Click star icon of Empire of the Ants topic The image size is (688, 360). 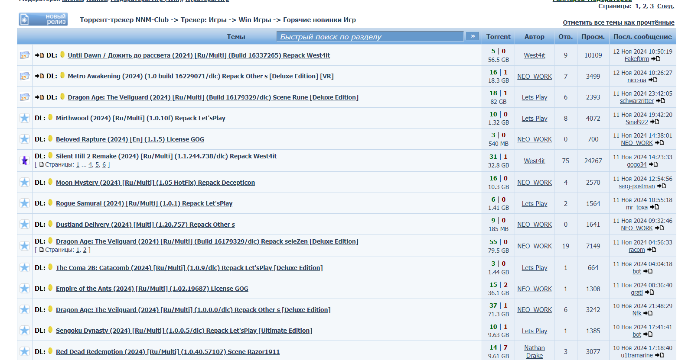[x=25, y=289]
